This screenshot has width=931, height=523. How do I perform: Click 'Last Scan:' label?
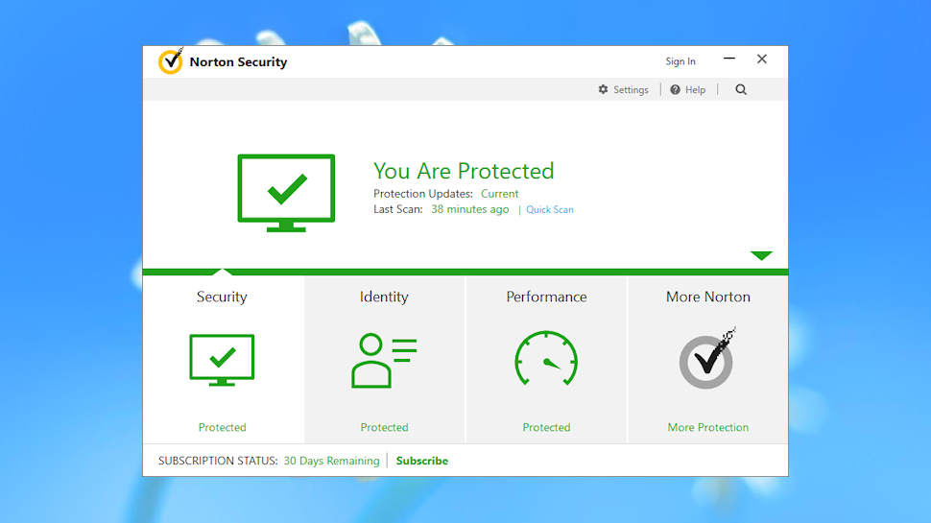tap(397, 209)
